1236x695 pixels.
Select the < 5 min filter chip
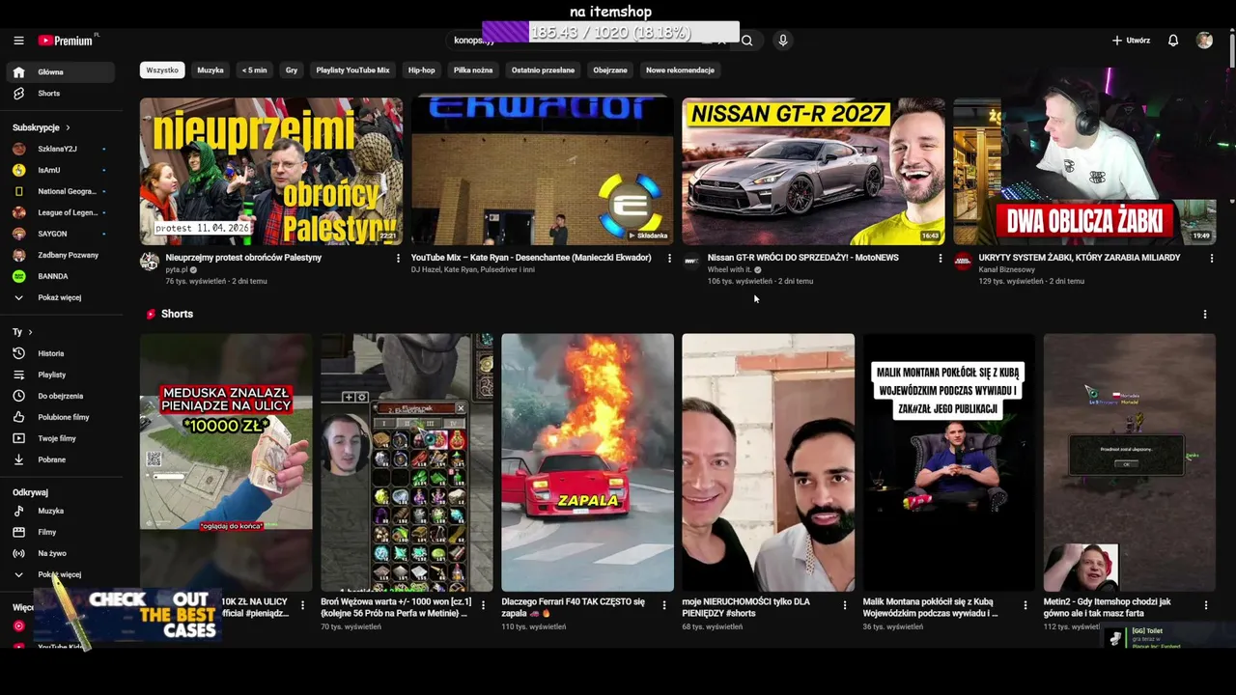(255, 70)
